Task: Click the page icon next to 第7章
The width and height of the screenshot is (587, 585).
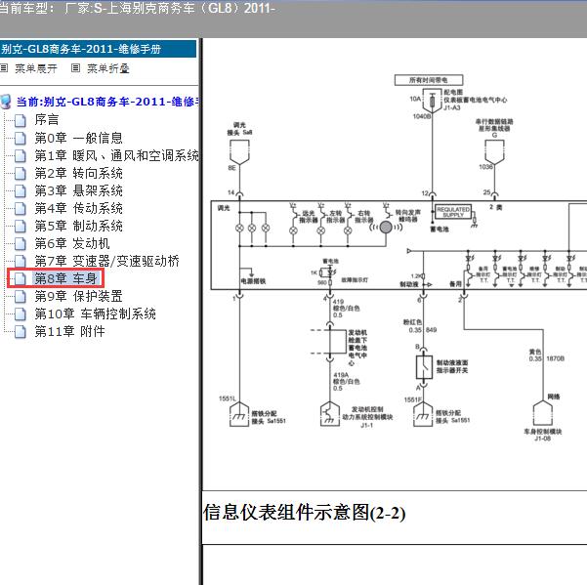Action: pyautogui.click(x=21, y=261)
